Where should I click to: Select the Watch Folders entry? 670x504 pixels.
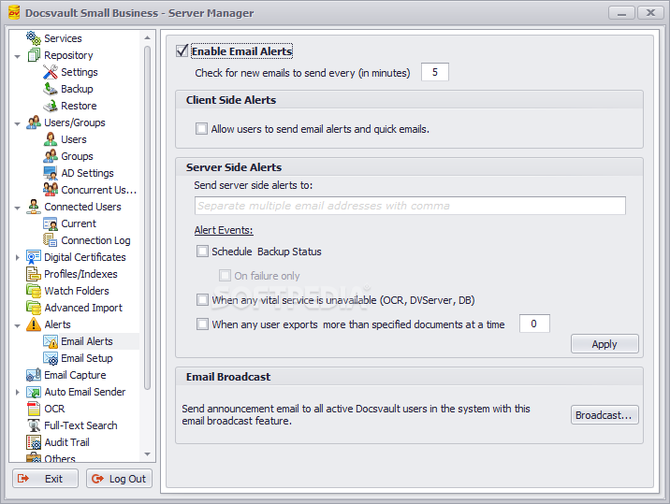[77, 291]
